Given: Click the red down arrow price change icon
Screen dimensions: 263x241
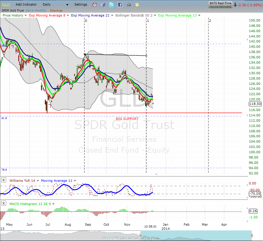Looking at the screenshot, I should (235, 5).
